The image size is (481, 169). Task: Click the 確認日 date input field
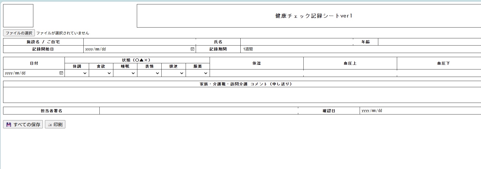[x=420, y=111]
